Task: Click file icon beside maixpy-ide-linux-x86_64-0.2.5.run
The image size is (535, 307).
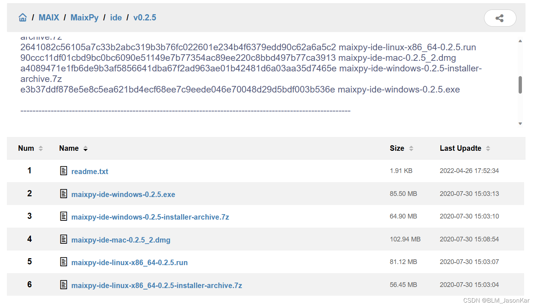Action: tap(64, 262)
